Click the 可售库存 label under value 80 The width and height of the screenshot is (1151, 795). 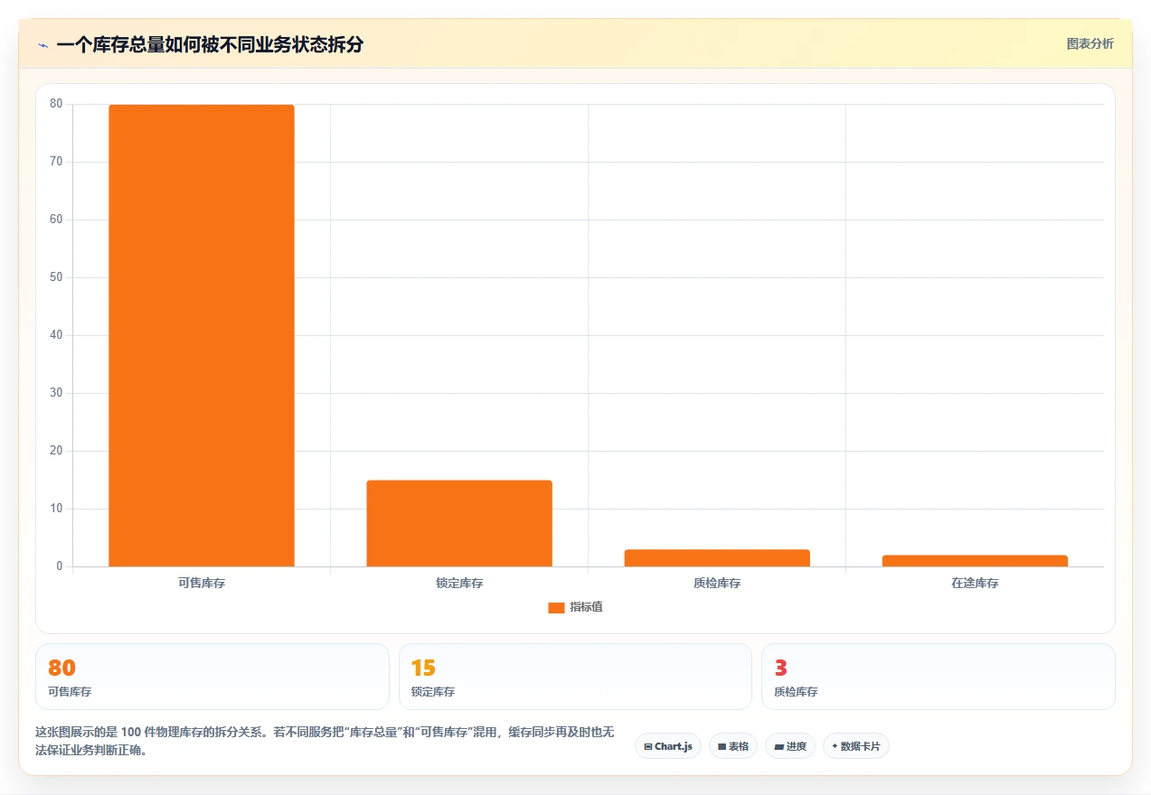70,692
